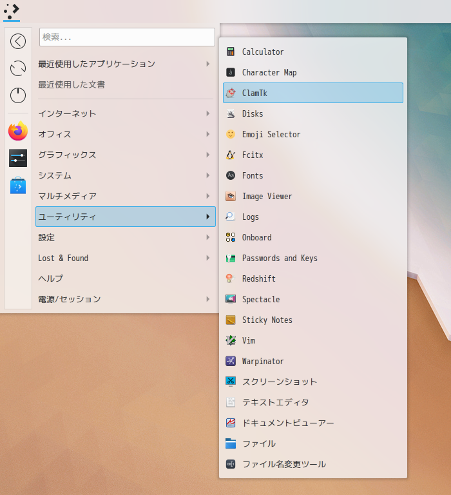Open the グラフィックス category

(x=126, y=155)
